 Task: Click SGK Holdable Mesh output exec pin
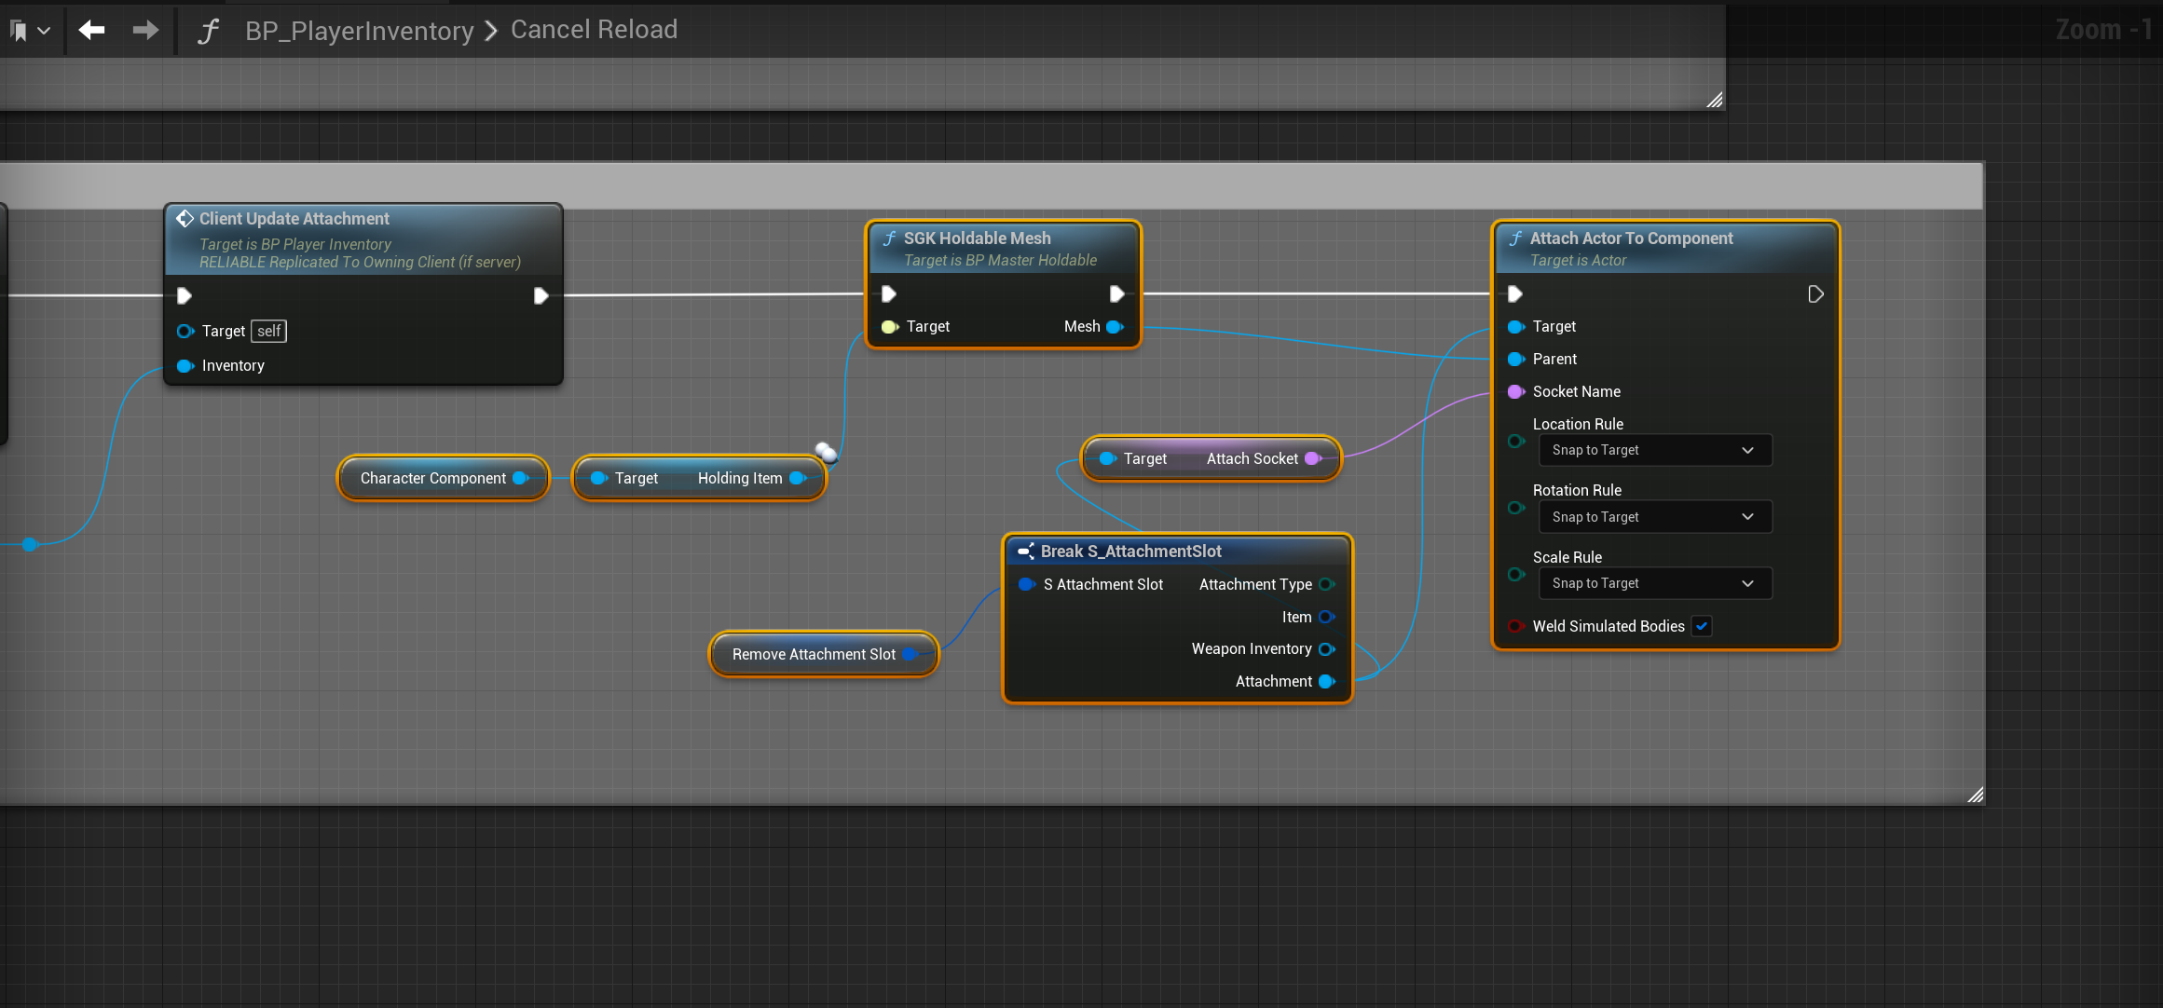(x=1116, y=294)
